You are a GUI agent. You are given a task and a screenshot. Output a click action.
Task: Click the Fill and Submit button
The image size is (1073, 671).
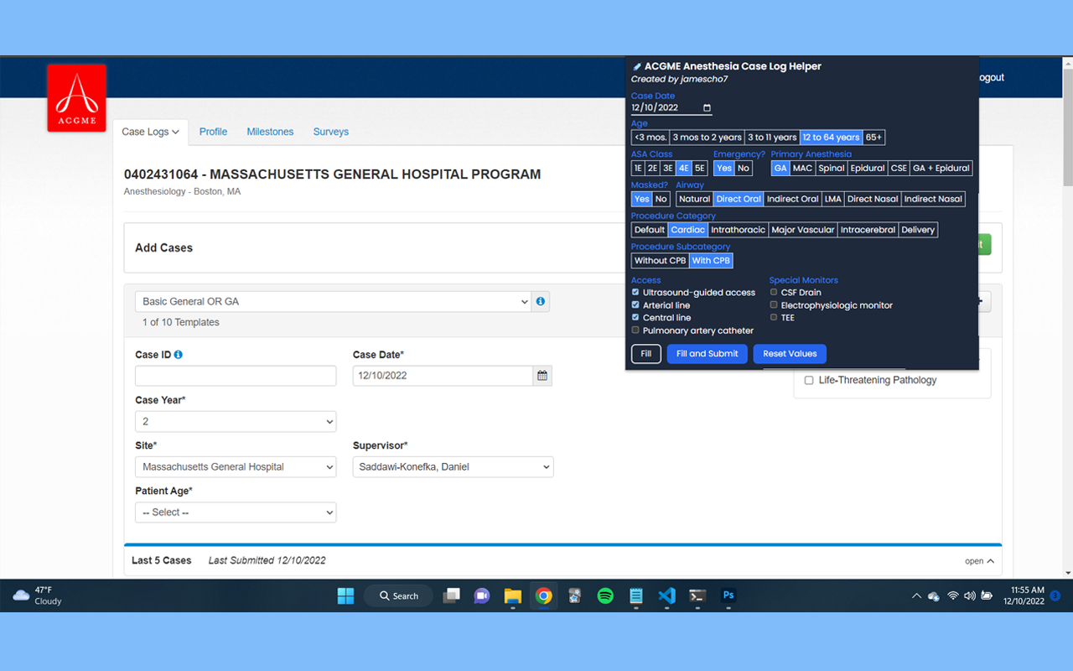coord(707,354)
